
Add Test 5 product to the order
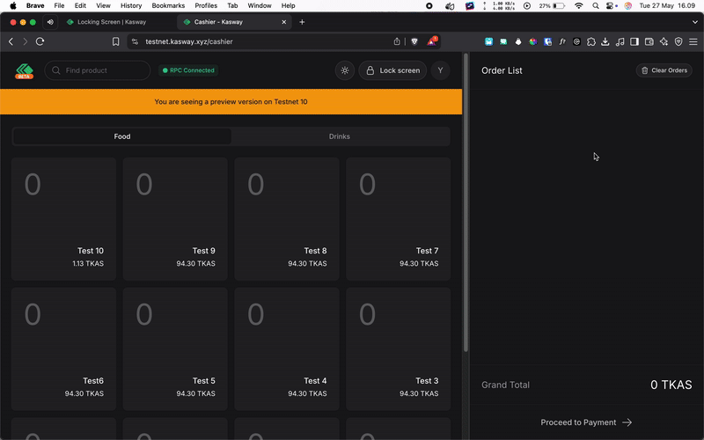pos(175,349)
